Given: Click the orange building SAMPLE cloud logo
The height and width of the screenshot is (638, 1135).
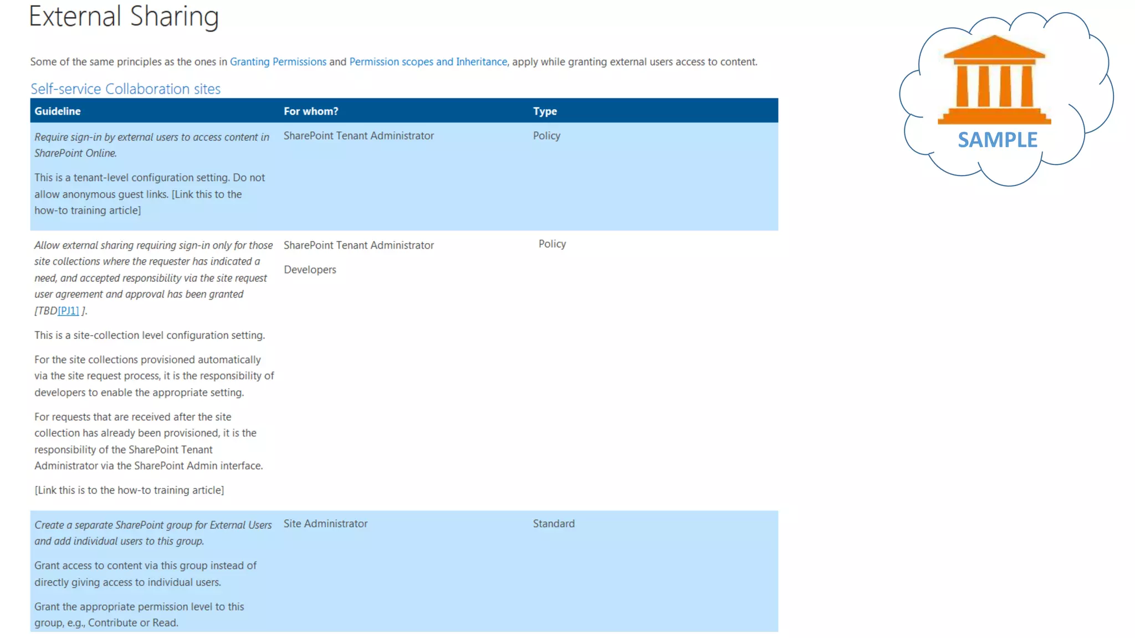Looking at the screenshot, I should click(994, 80).
